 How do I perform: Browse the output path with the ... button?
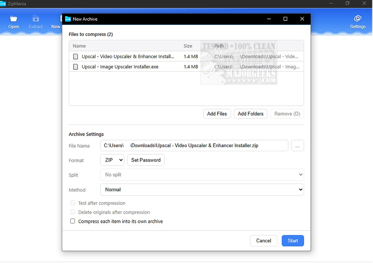(297, 146)
